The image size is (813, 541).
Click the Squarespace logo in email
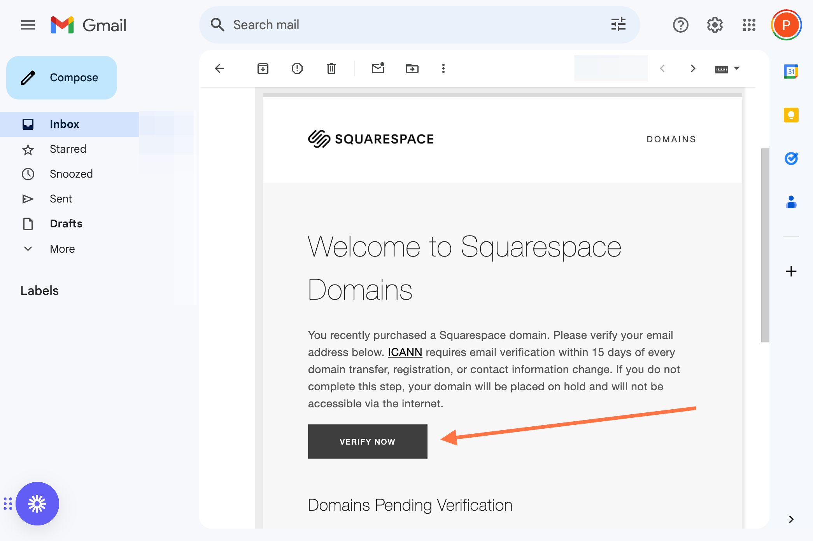coord(371,139)
